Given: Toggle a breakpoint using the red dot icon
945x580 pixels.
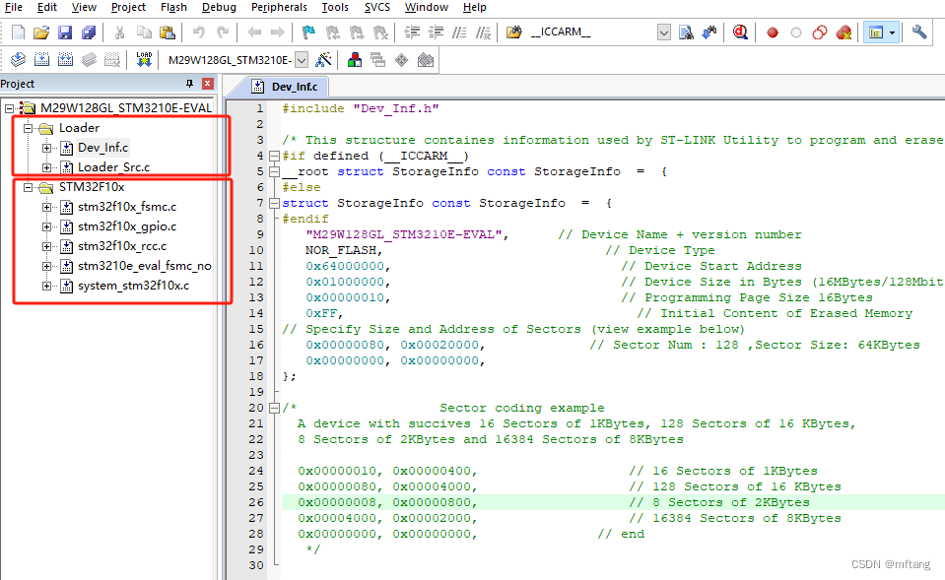Looking at the screenshot, I should (x=772, y=31).
